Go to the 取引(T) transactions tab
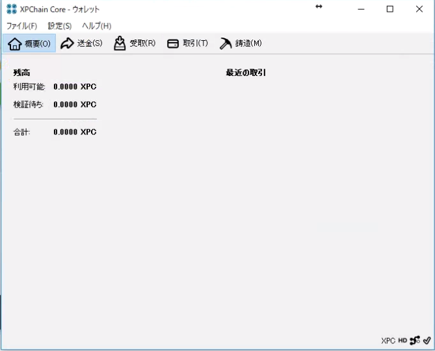The width and height of the screenshot is (435, 351). [x=187, y=43]
